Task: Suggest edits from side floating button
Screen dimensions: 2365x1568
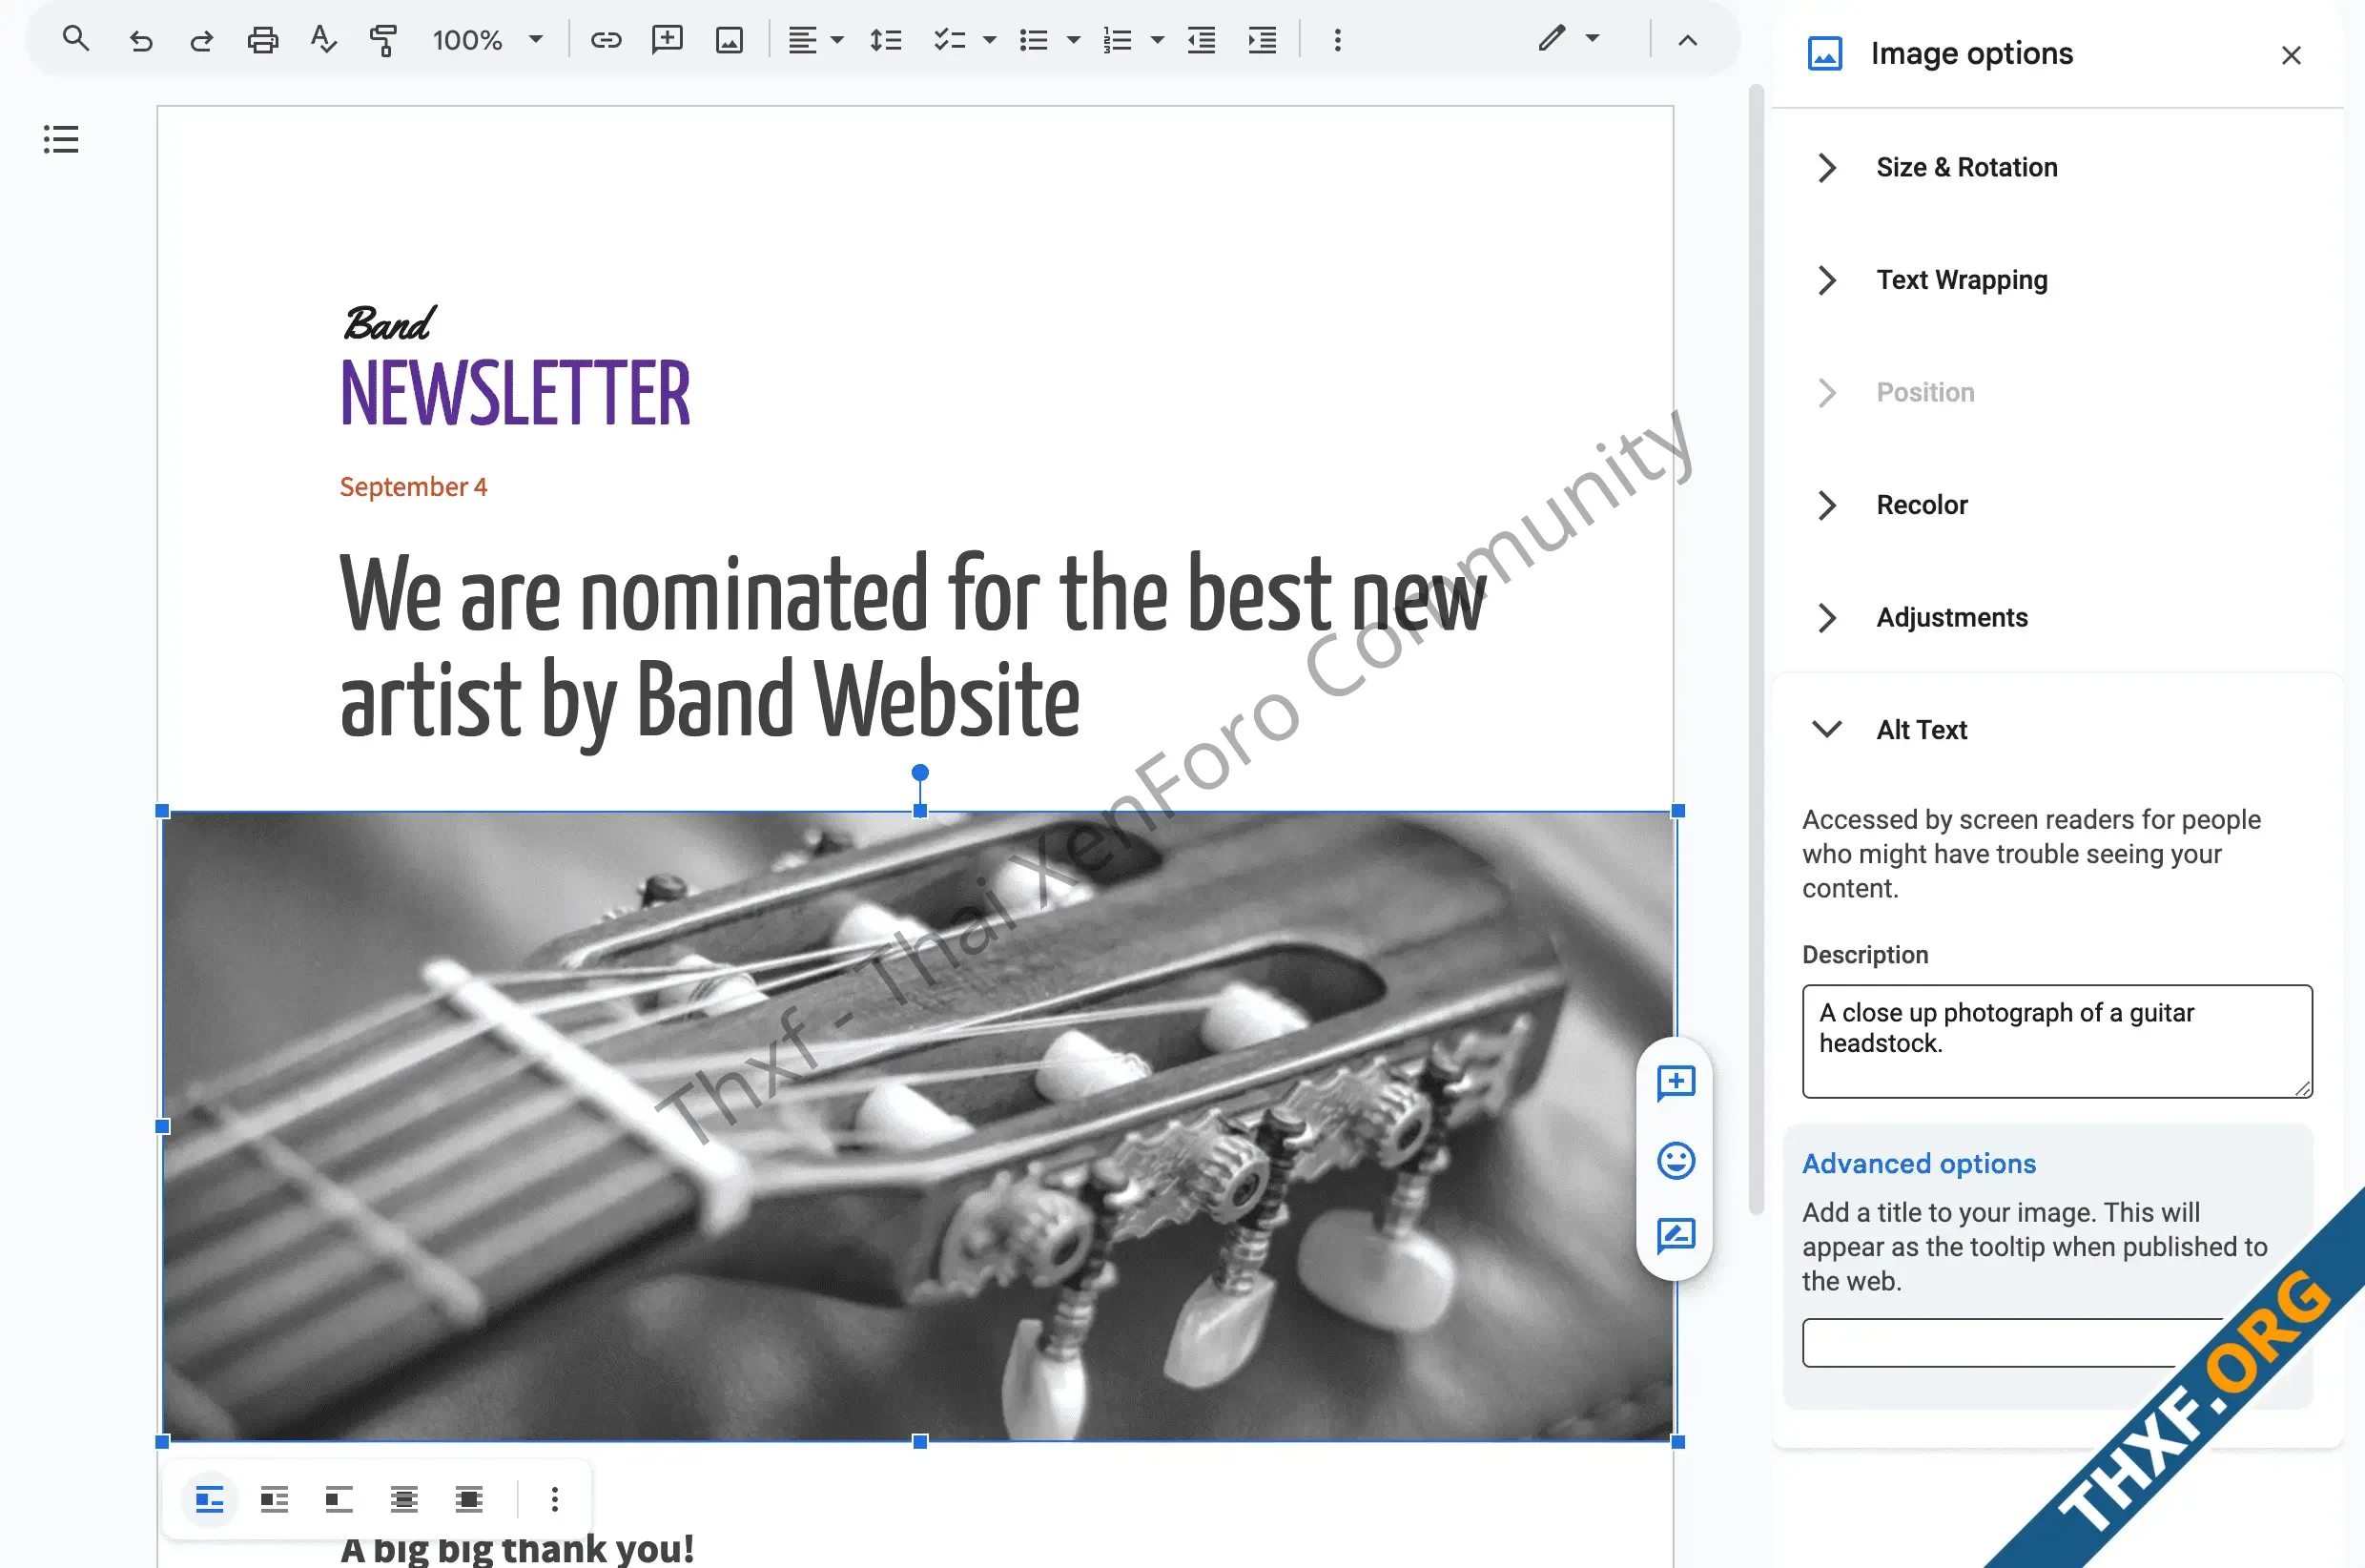Action: (x=1676, y=1236)
